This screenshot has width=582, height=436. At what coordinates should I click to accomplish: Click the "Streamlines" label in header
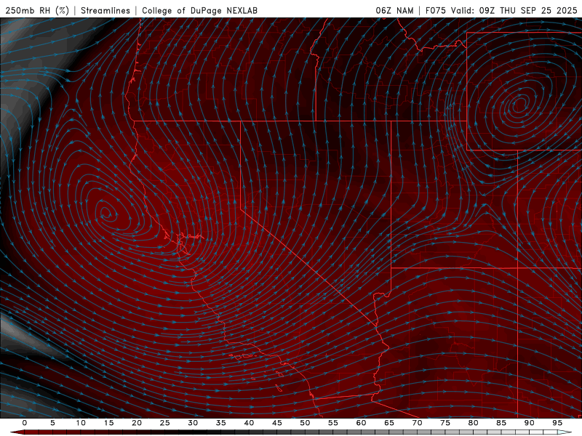point(105,10)
